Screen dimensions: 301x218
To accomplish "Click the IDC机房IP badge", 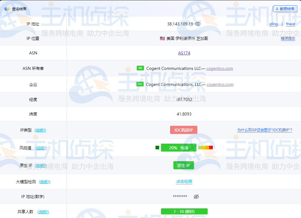I will click(183, 130).
